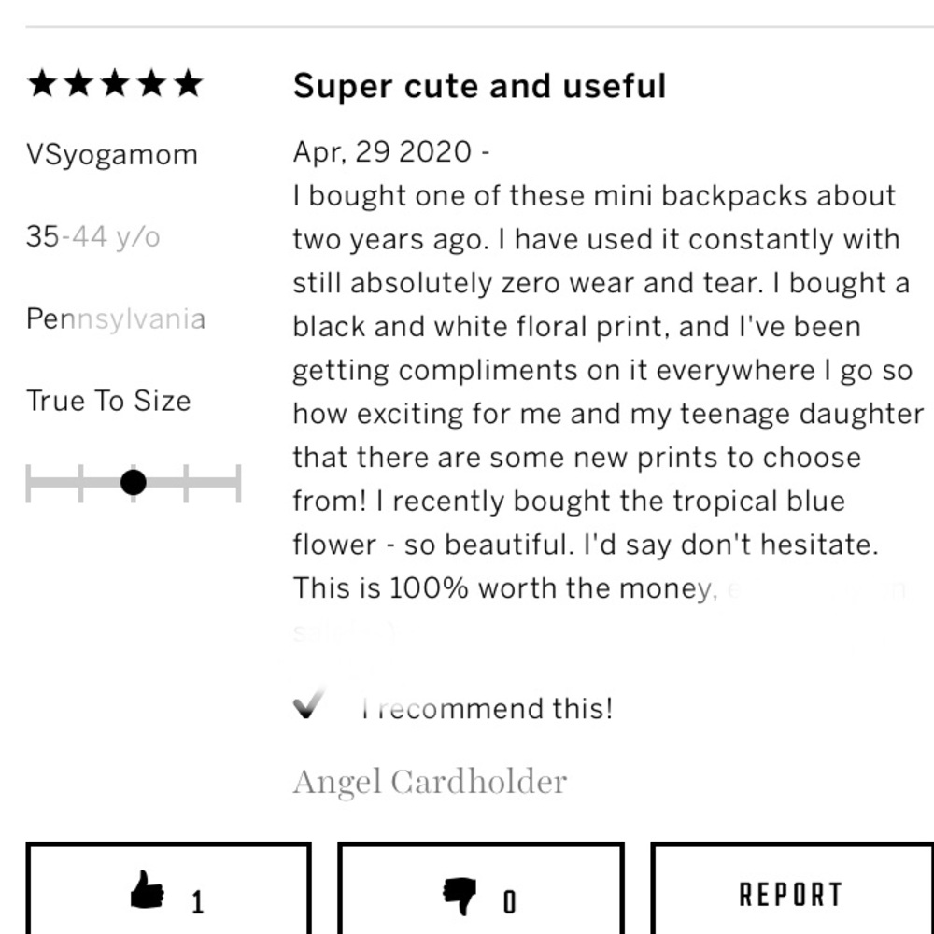Click the 'Angel Cardholder' badge label
Viewport: 934px width, 934px height.
pos(429,779)
